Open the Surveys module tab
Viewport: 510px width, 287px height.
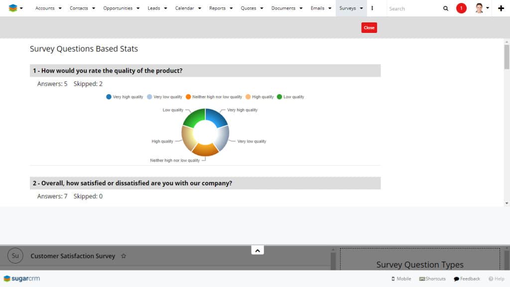(x=347, y=8)
